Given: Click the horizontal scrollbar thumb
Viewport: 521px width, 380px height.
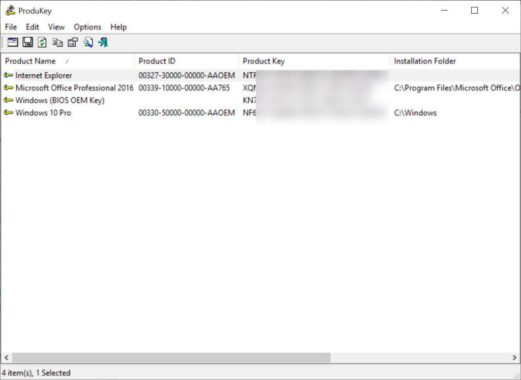Looking at the screenshot, I should [171, 358].
